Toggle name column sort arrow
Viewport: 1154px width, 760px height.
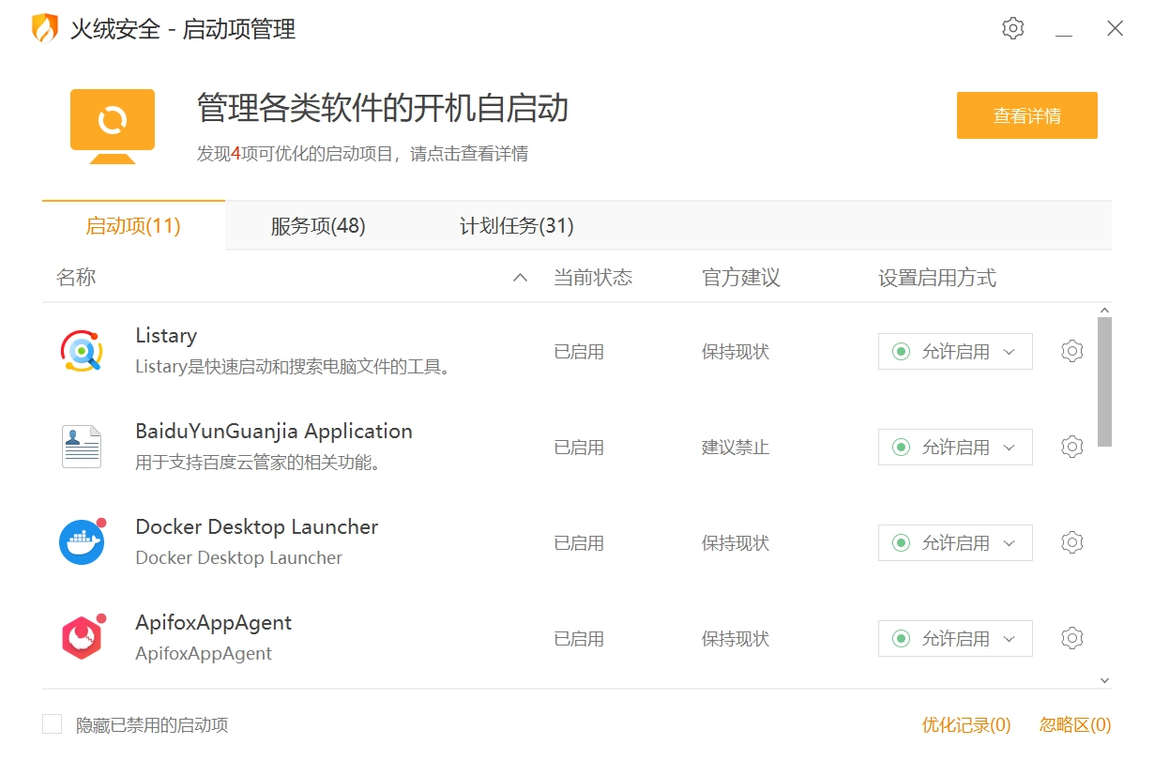click(520, 278)
